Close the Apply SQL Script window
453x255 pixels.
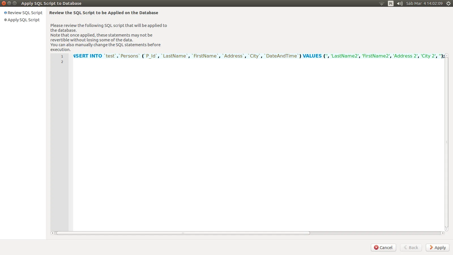[4, 3]
